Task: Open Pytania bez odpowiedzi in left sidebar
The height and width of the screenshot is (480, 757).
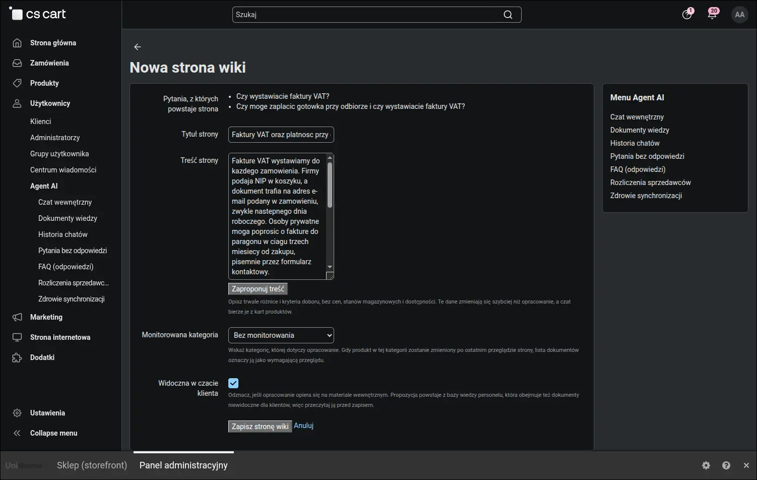Action: pos(73,251)
